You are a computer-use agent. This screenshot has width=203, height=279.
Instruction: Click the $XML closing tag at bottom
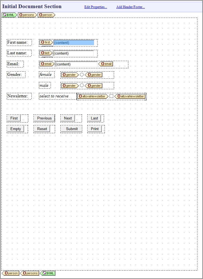pos(48,273)
